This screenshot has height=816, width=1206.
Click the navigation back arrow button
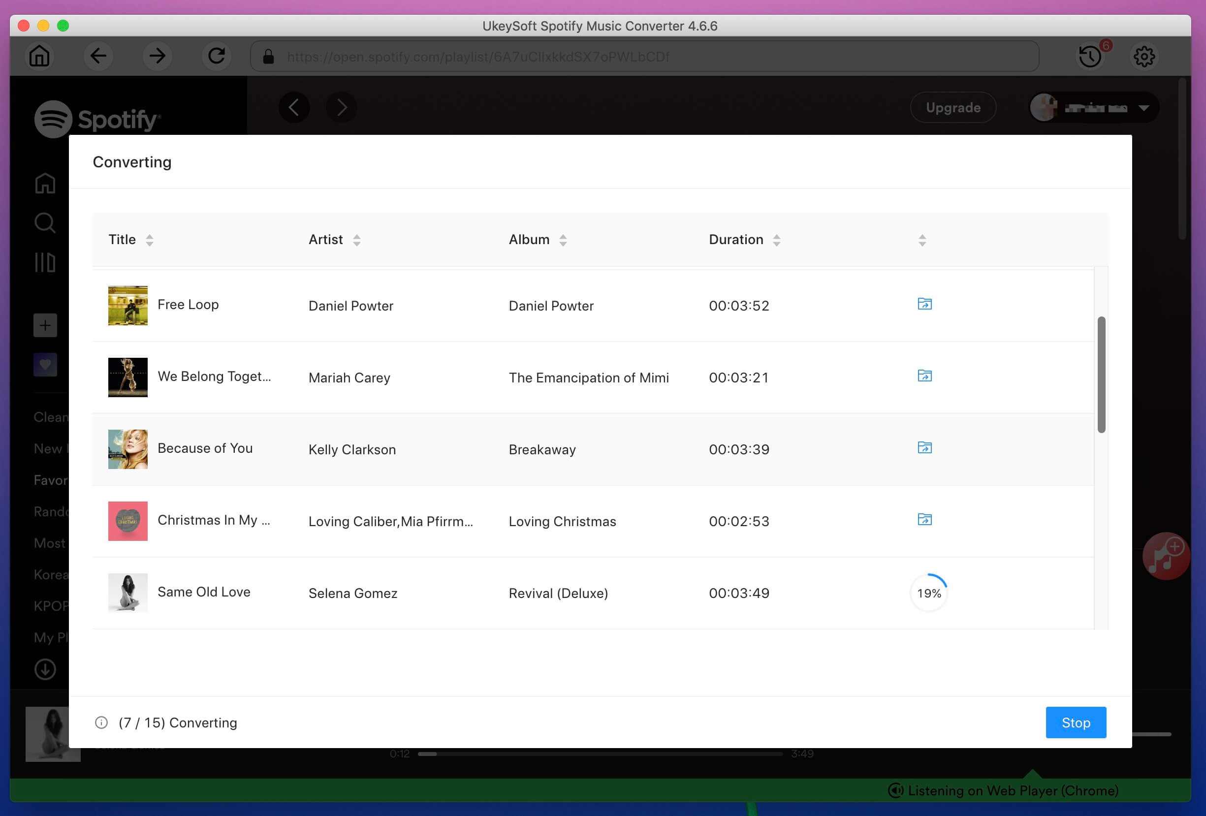point(97,57)
